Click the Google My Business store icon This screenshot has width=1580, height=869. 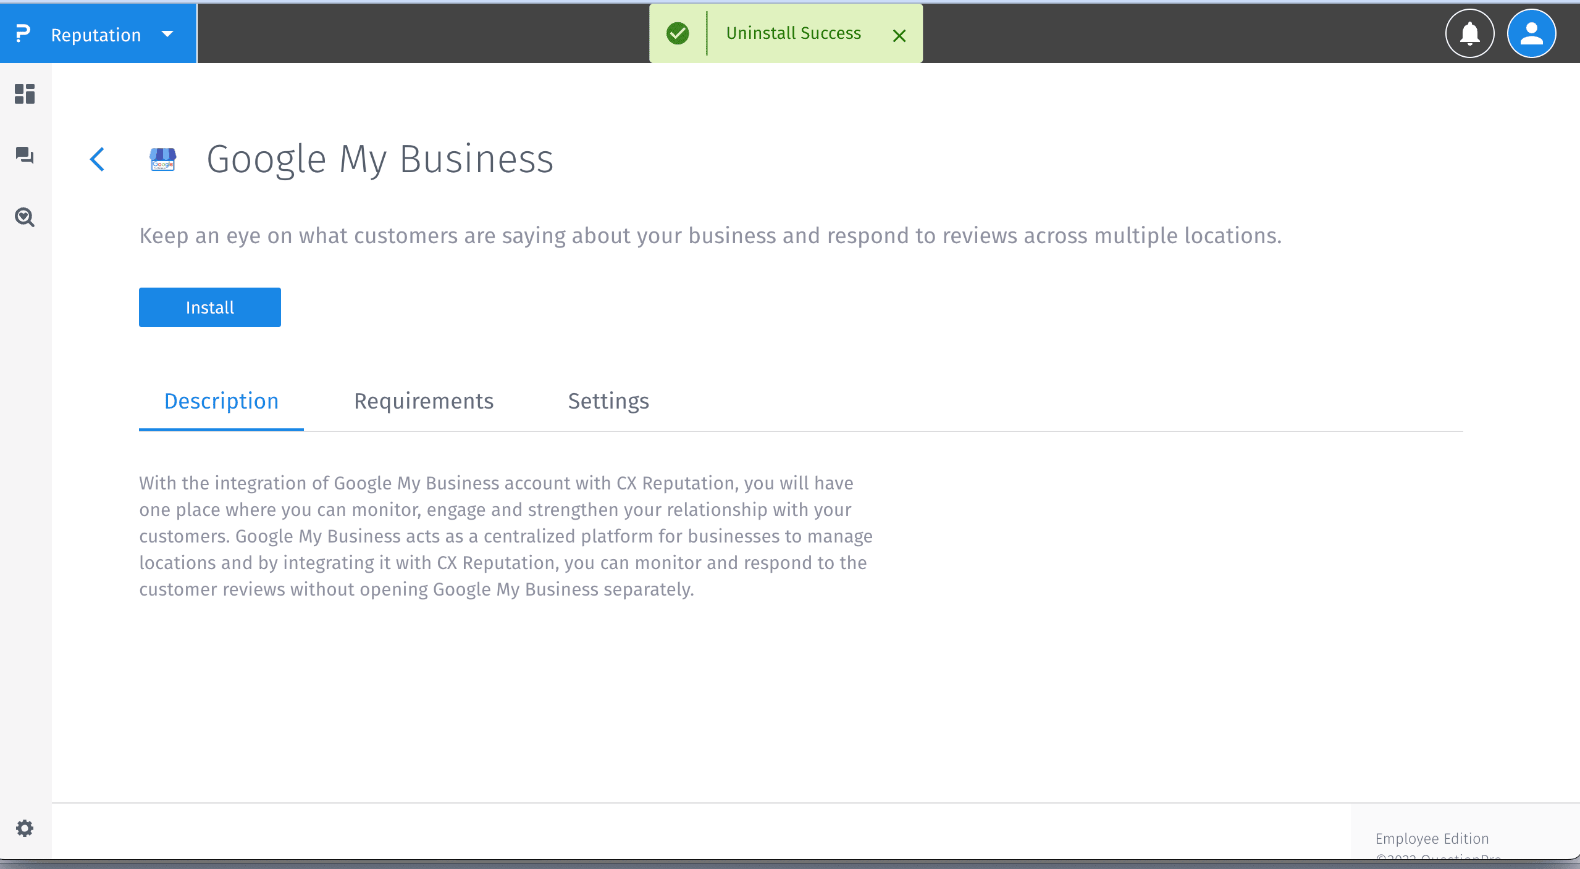[163, 159]
